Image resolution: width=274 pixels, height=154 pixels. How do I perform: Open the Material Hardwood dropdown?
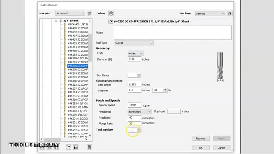click(70, 13)
